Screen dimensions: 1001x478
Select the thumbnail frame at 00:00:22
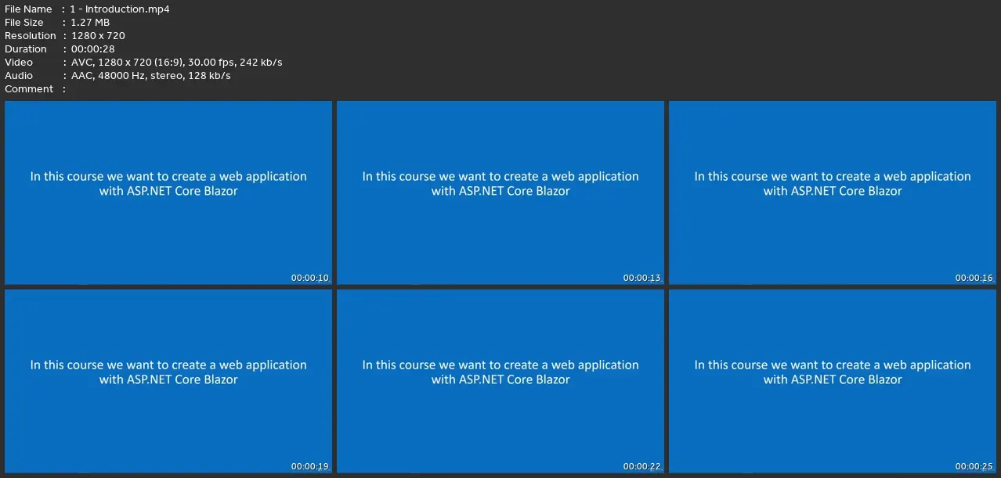pos(500,381)
